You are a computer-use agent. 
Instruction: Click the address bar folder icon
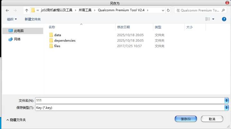[x=33, y=10]
